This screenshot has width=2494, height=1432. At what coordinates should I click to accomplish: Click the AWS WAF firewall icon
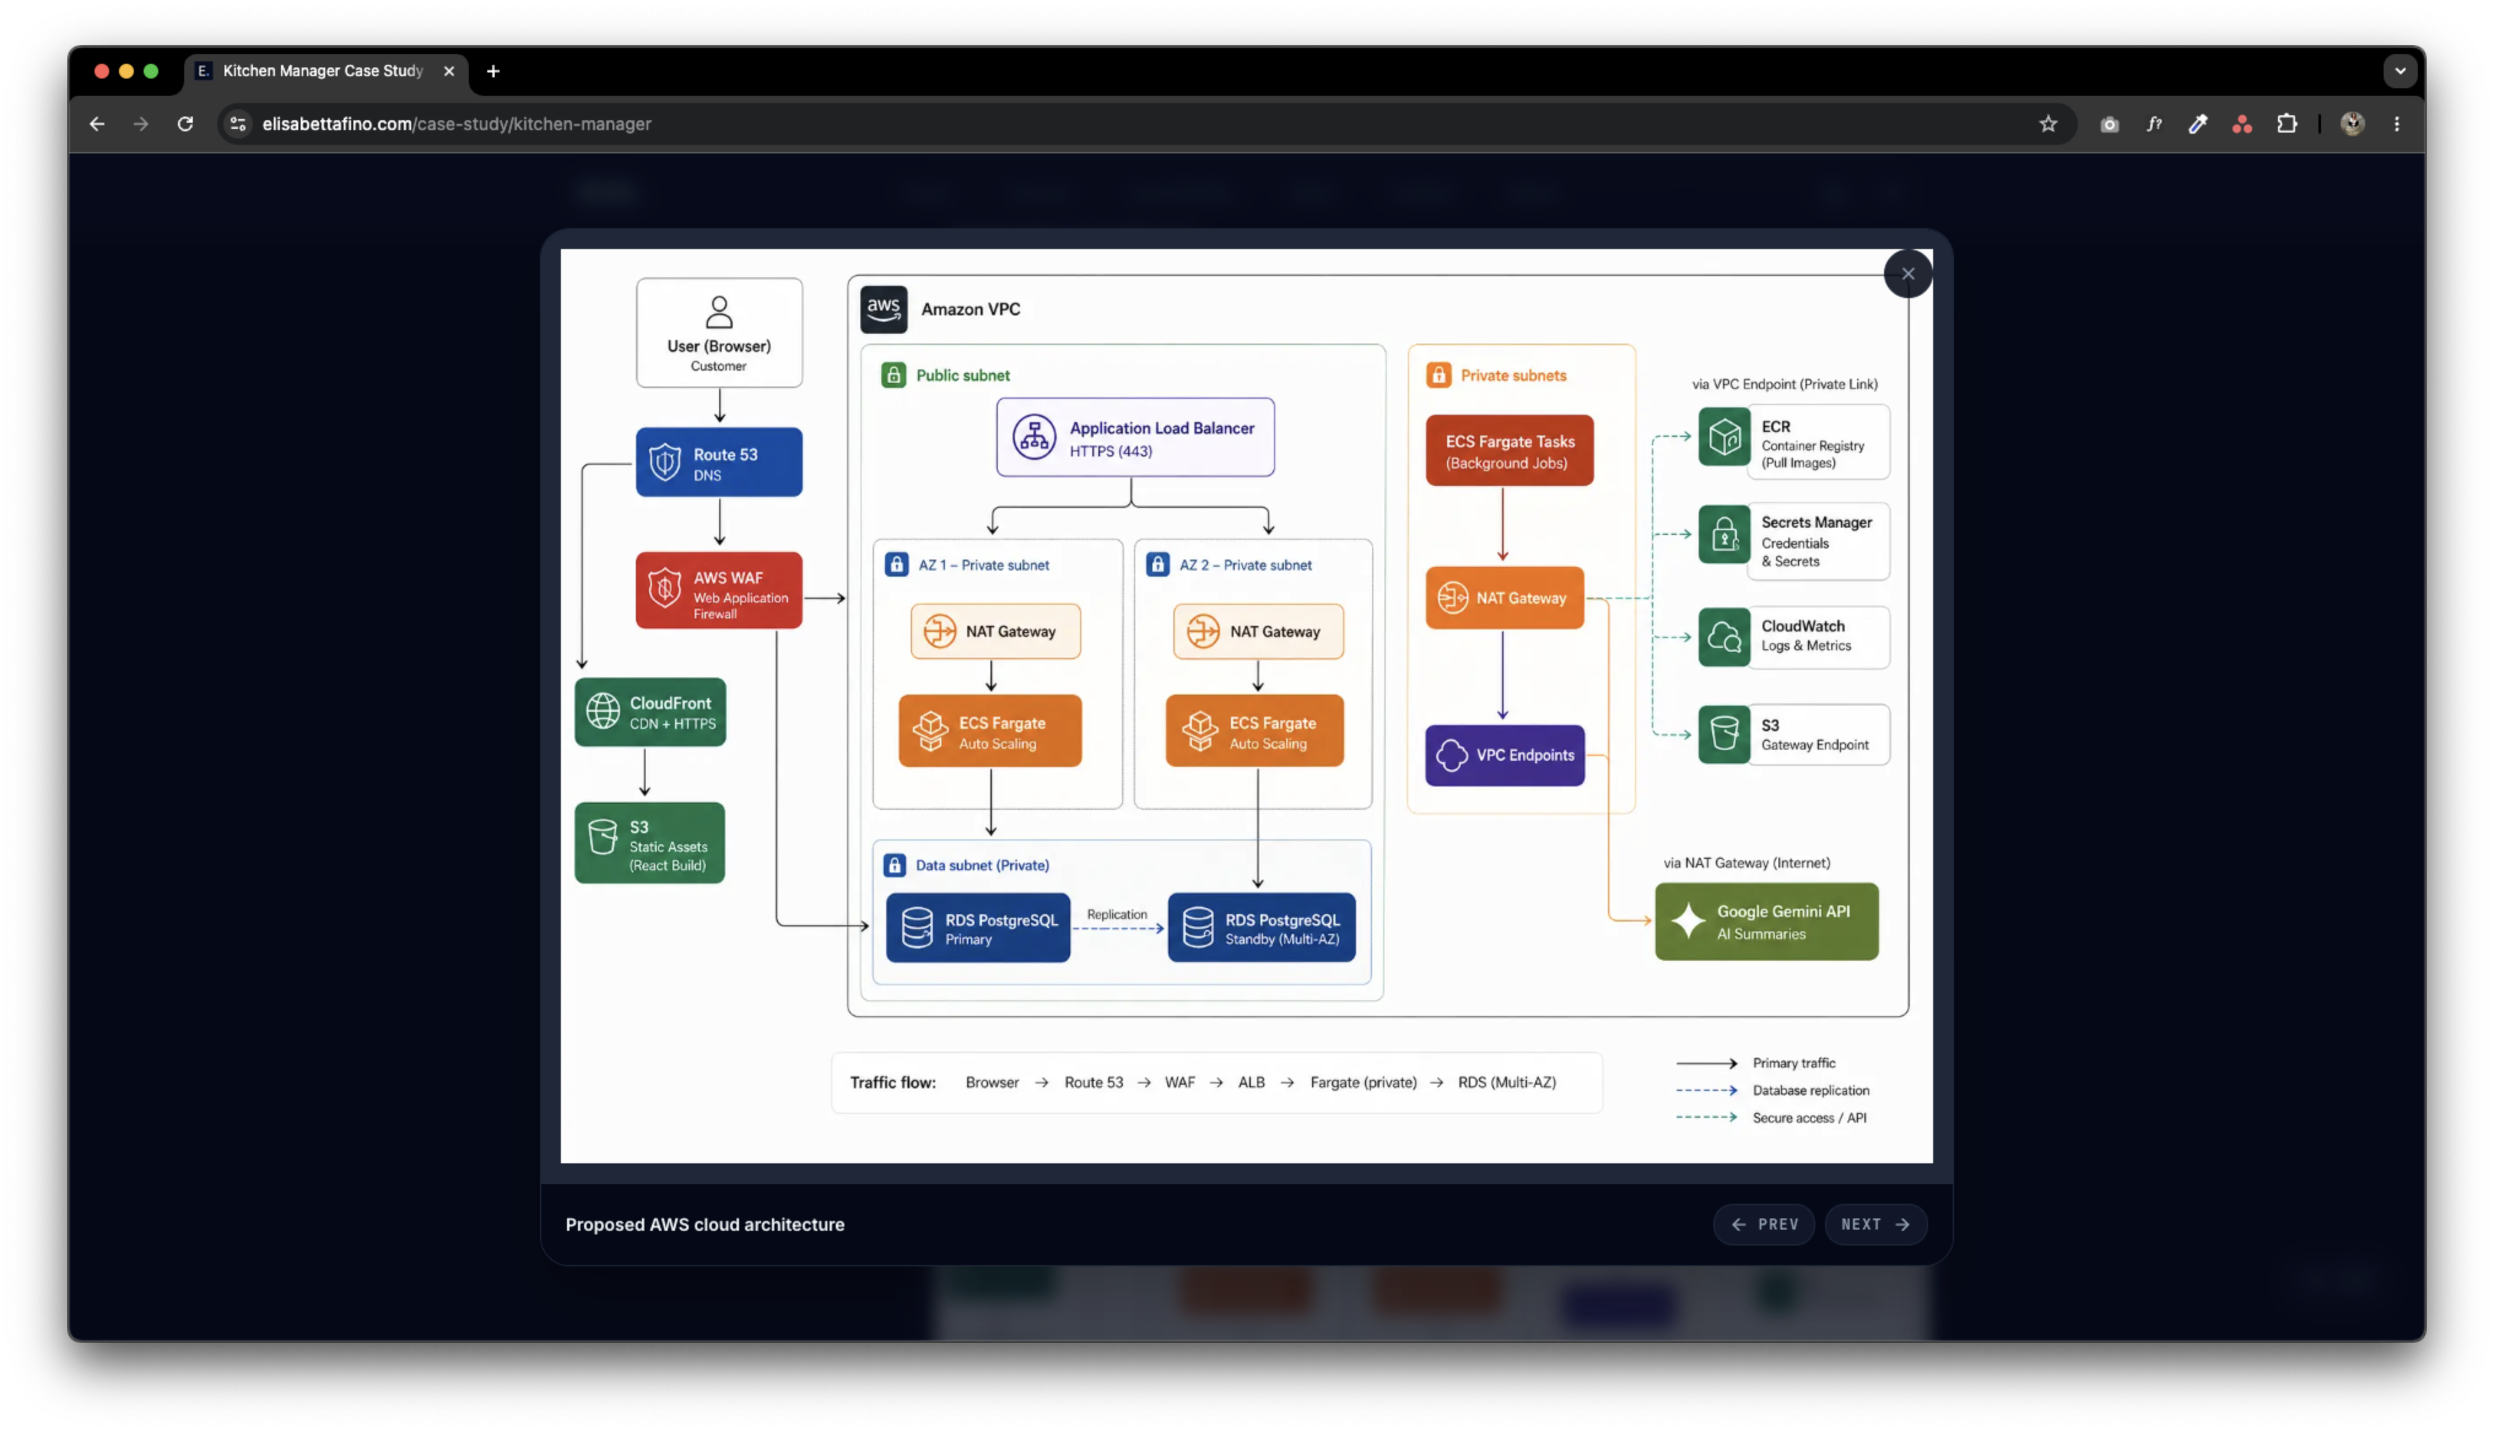[665, 588]
